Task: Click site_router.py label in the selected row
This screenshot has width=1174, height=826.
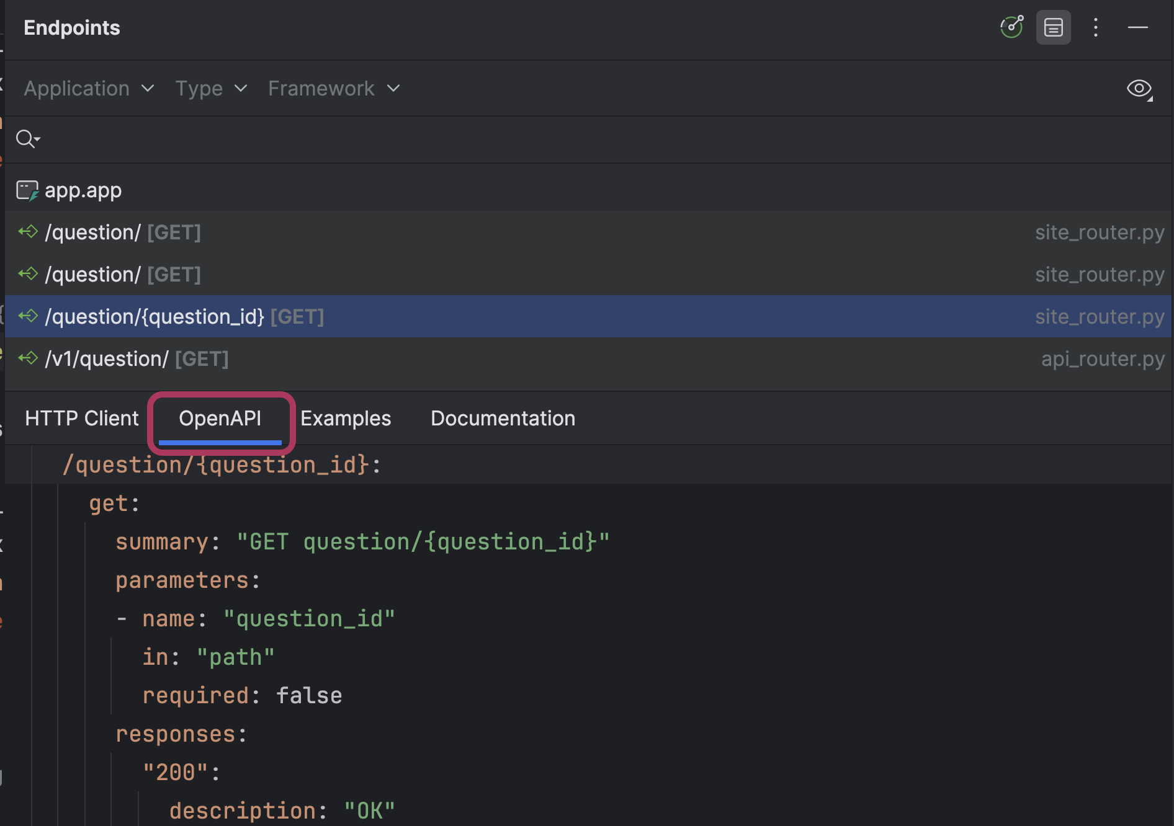Action: pos(1100,317)
